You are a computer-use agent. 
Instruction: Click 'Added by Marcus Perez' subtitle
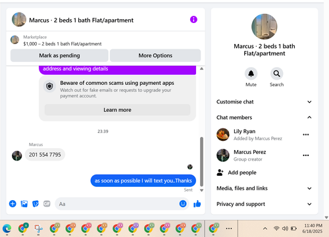click(258, 138)
